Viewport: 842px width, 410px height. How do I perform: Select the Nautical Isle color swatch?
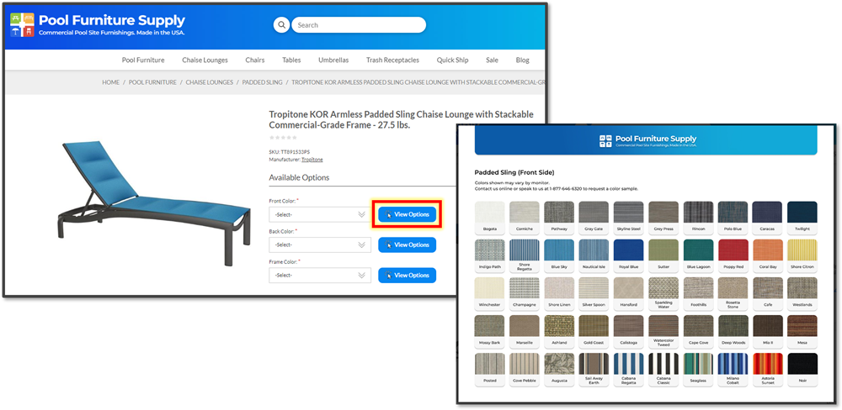(594, 255)
